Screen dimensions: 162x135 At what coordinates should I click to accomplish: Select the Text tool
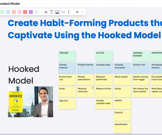(51, 12)
